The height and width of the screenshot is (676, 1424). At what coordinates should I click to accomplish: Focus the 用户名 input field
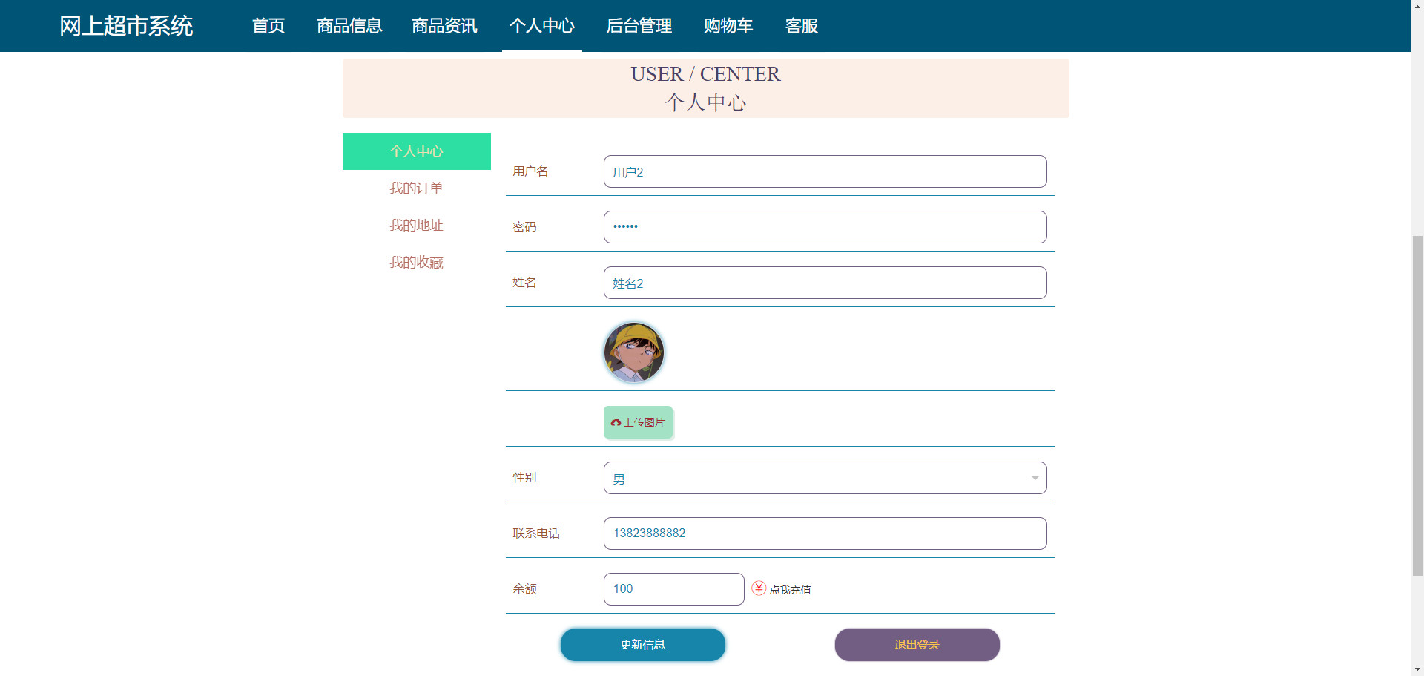click(x=825, y=171)
